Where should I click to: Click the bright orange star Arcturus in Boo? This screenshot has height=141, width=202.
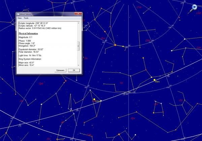pyautogui.click(x=115, y=45)
